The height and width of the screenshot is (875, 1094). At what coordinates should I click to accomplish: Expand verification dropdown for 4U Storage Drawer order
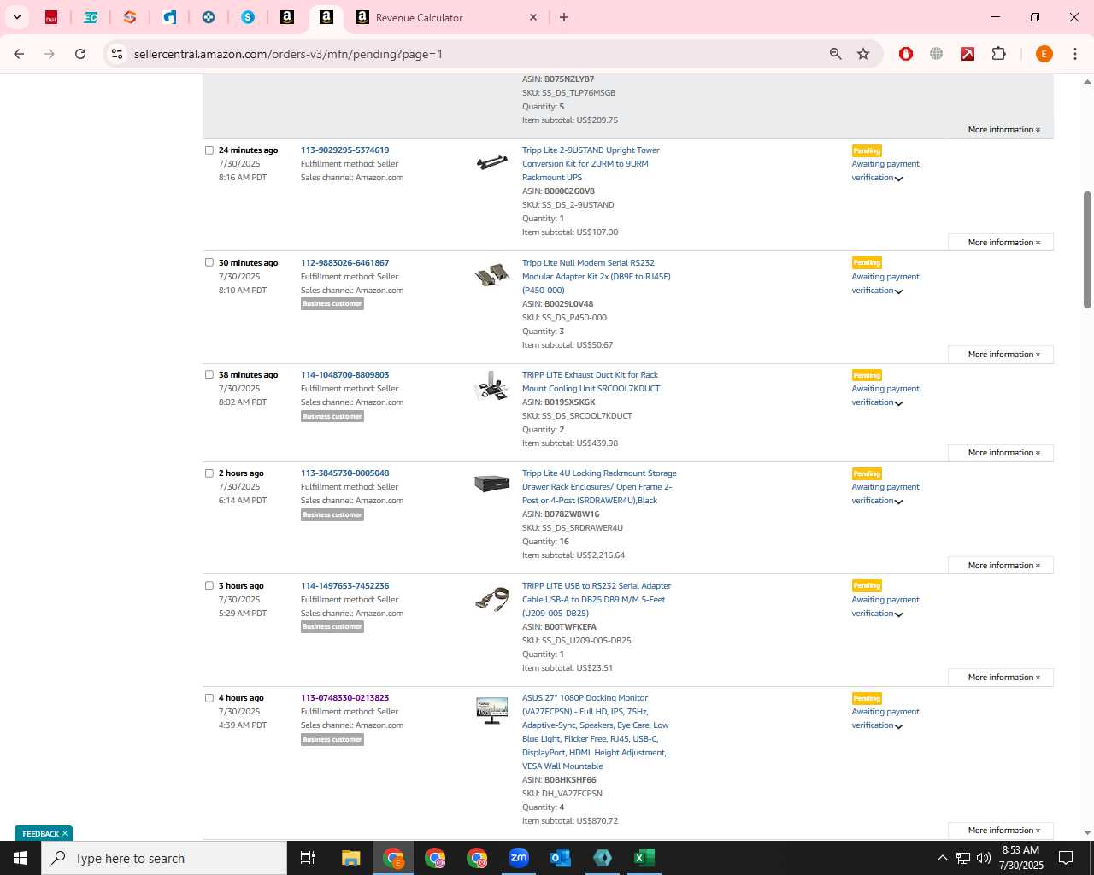tap(898, 502)
